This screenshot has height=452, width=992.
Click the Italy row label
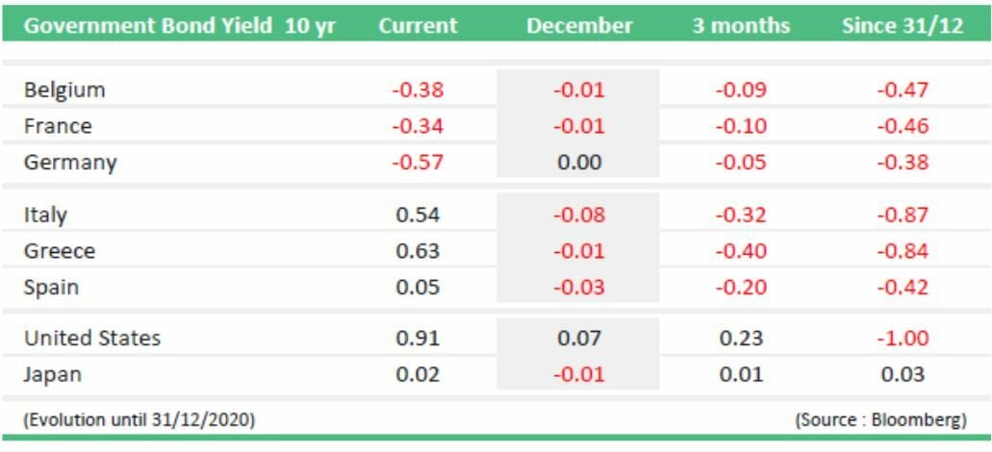click(x=45, y=215)
